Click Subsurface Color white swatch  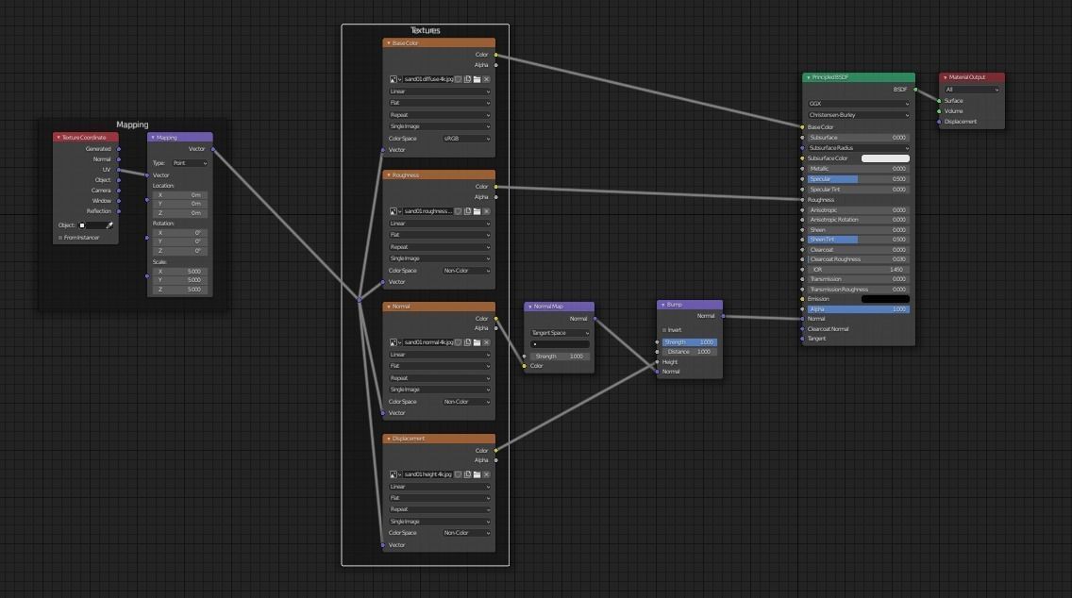[x=885, y=158]
